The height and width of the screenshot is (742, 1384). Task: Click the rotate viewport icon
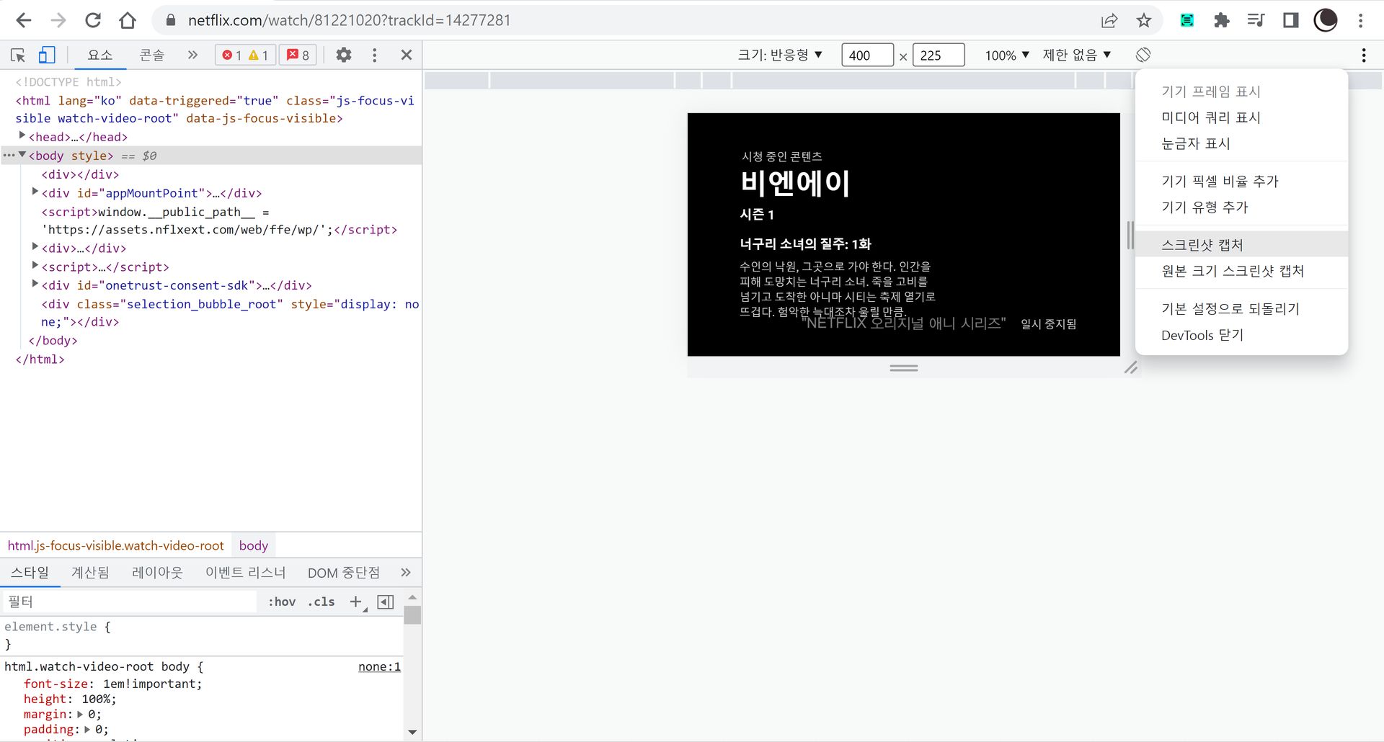(x=1143, y=55)
